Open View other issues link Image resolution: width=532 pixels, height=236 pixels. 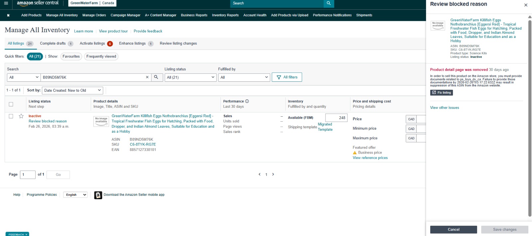tap(445, 108)
